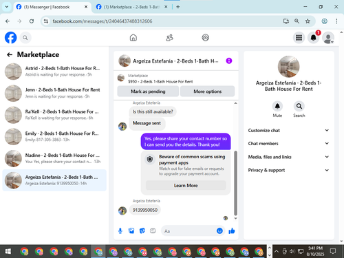Viewport: 344px width, 258px height.
Task: Mute this conversation with bell icon
Action: pos(277,106)
